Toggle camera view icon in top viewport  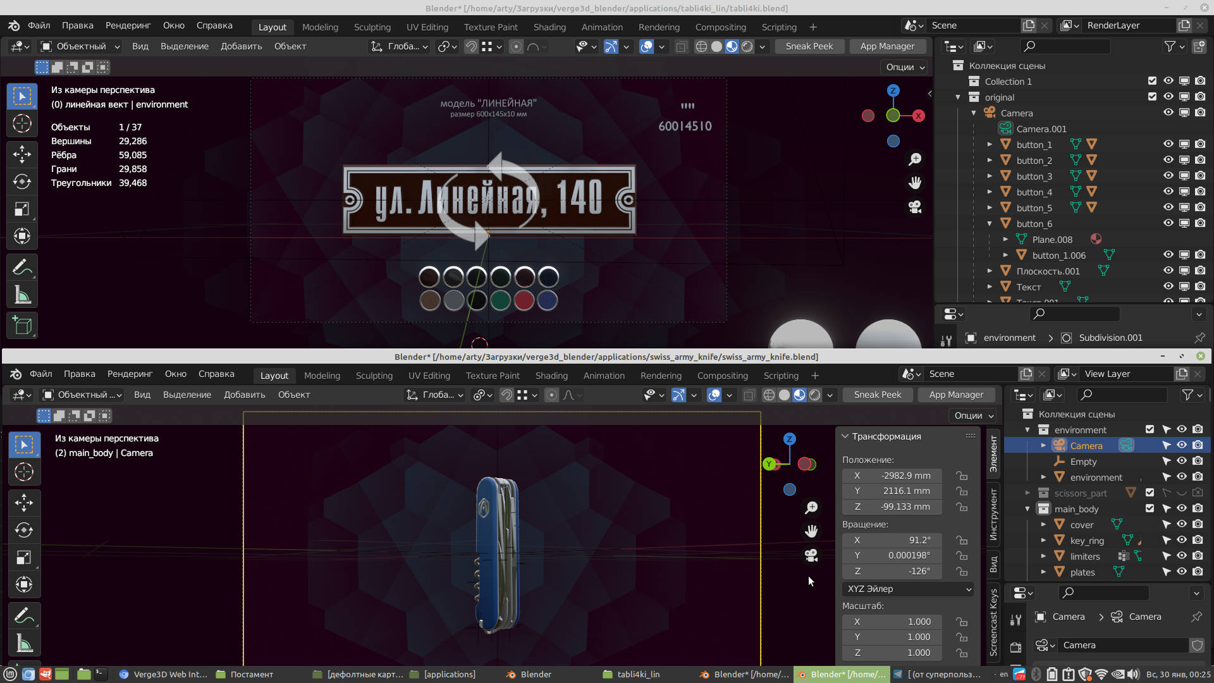(x=915, y=207)
